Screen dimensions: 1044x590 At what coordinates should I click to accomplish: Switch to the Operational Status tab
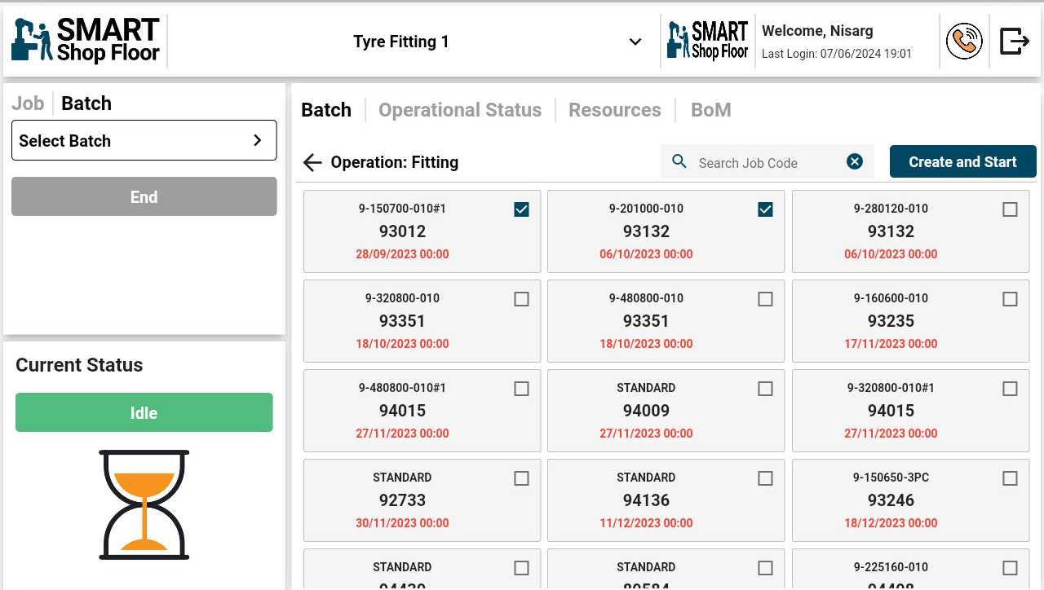point(460,110)
